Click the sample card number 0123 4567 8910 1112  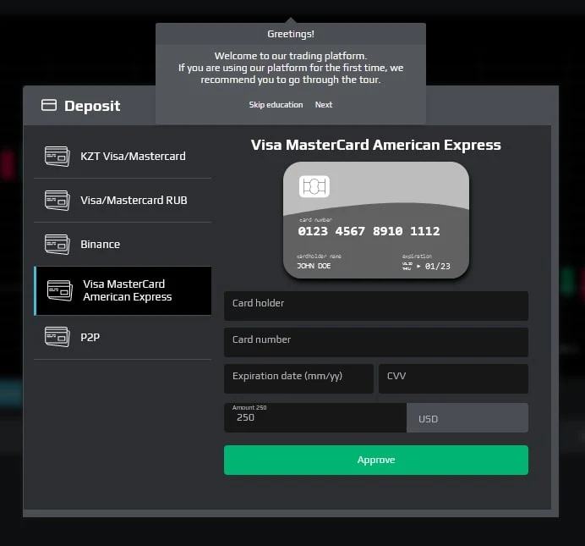369,231
